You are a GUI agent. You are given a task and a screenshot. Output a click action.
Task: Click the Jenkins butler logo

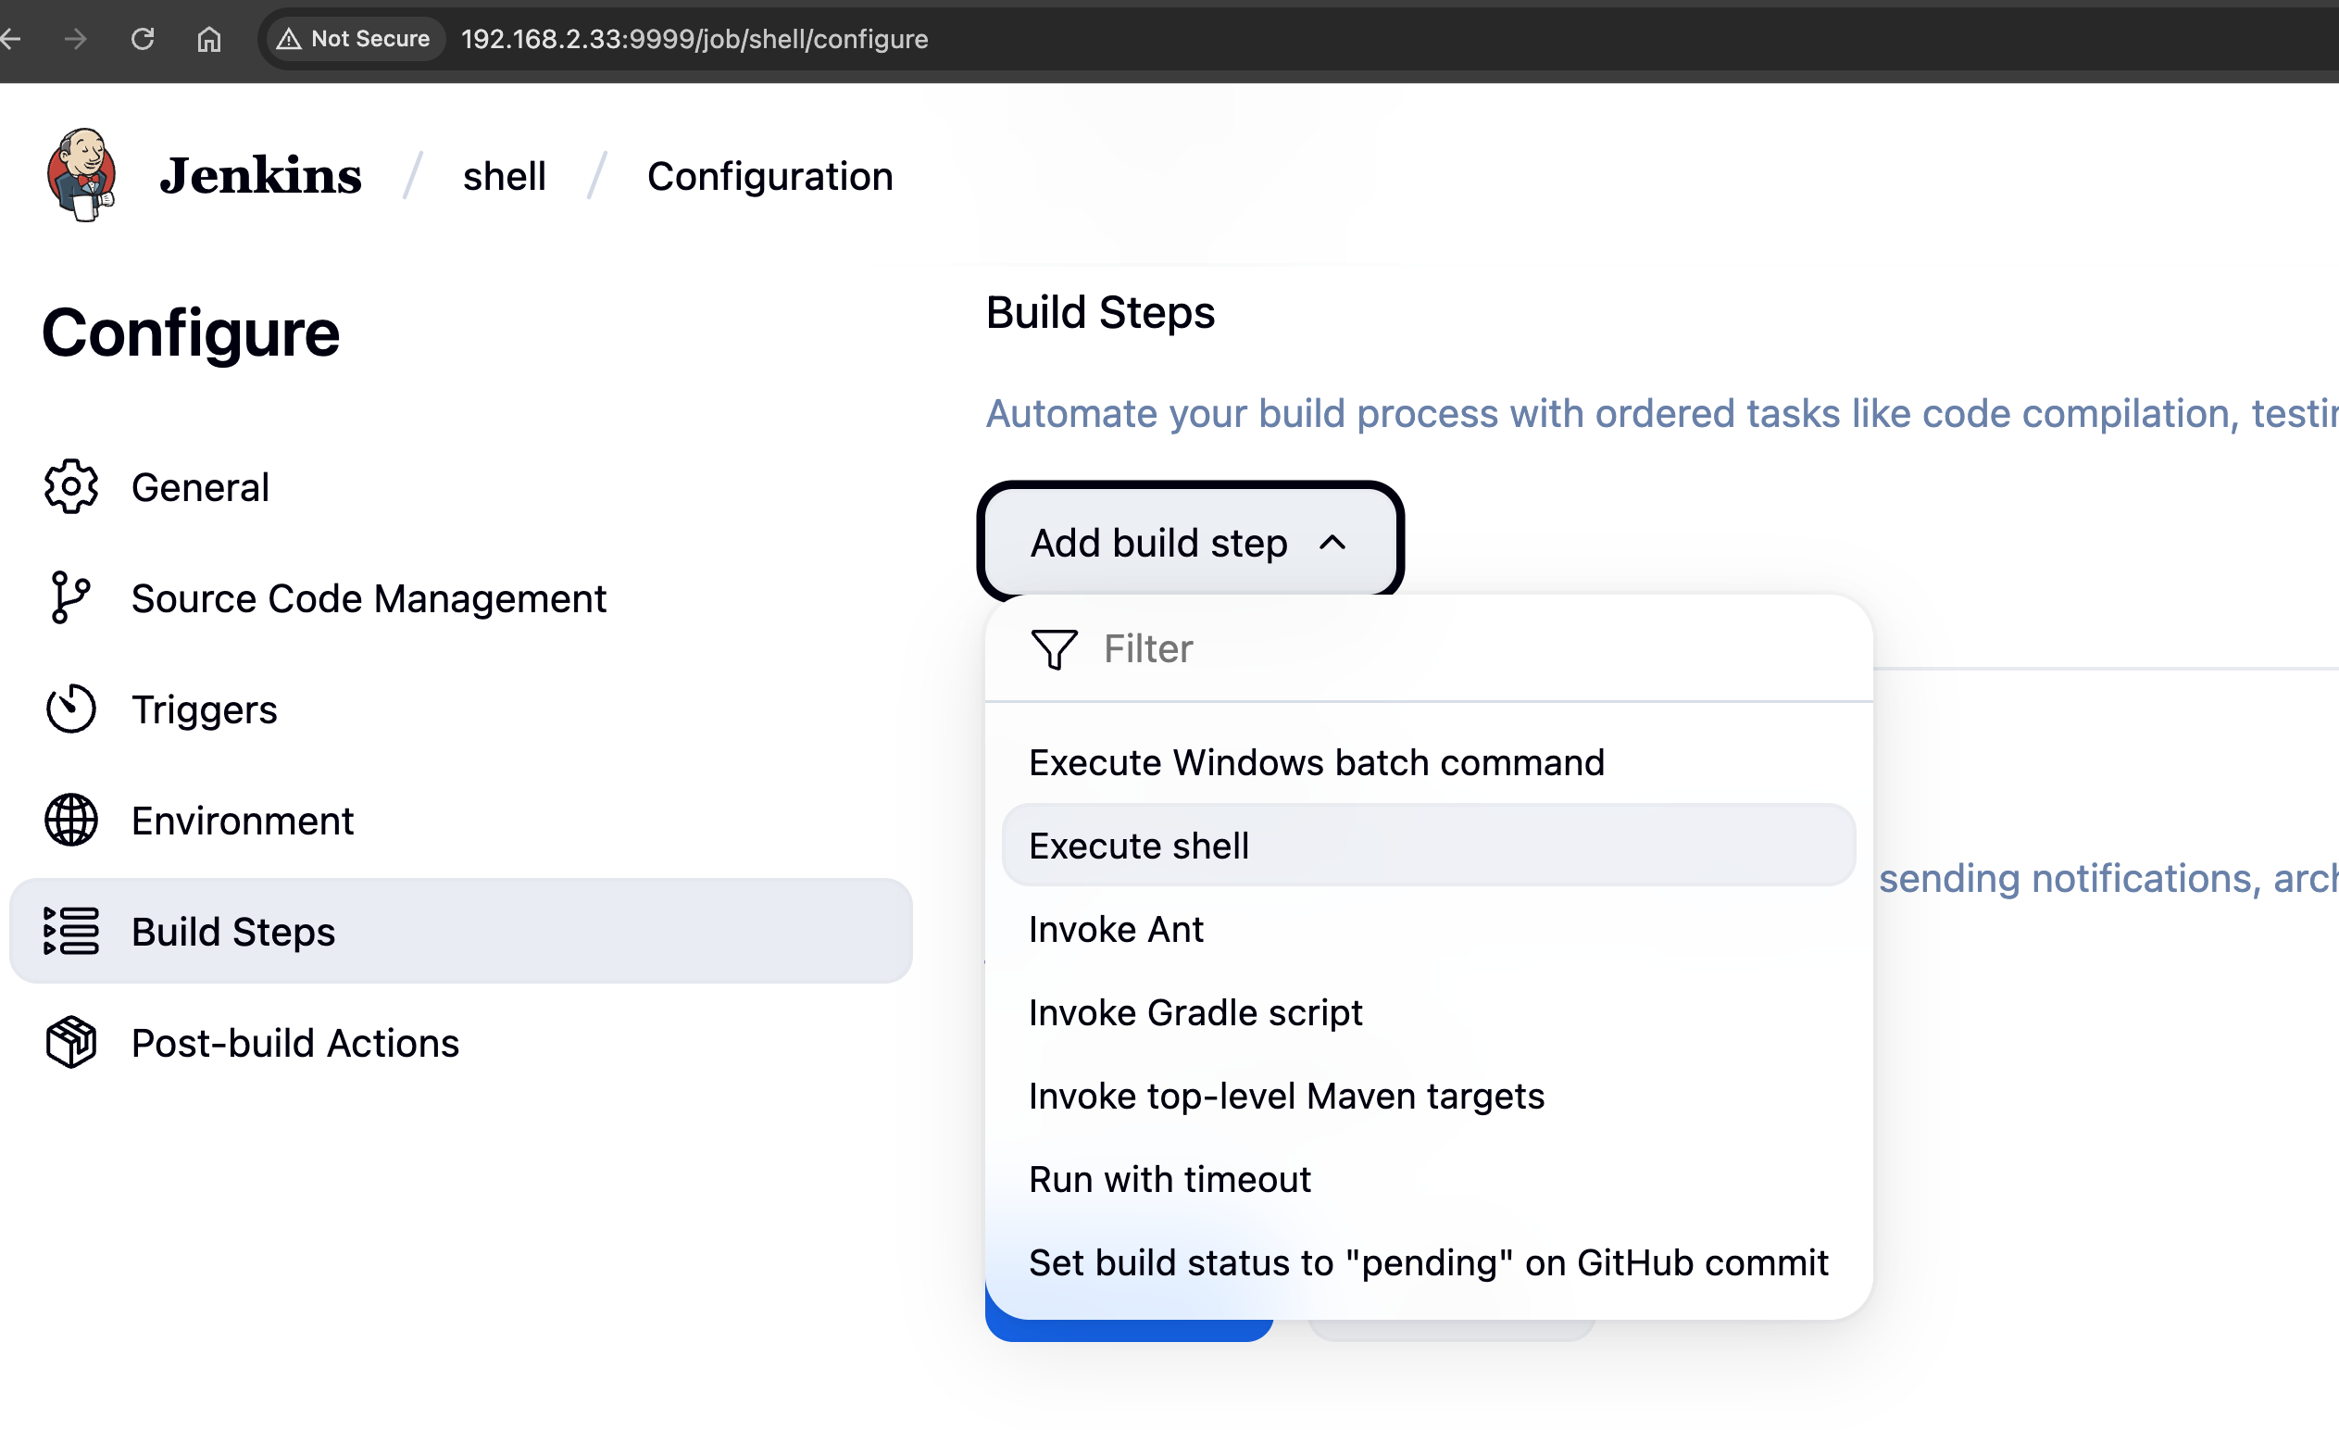(x=81, y=175)
